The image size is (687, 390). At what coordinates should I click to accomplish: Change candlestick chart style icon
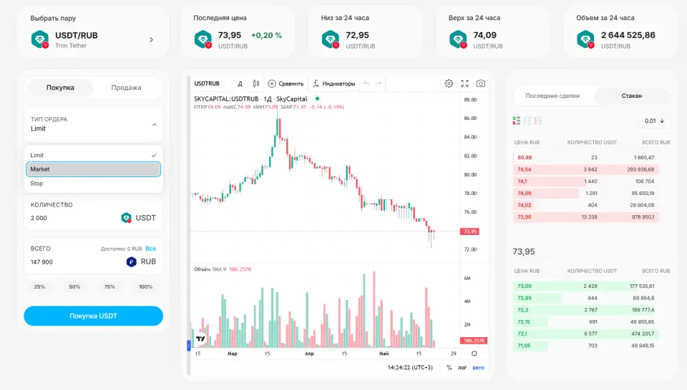point(256,84)
